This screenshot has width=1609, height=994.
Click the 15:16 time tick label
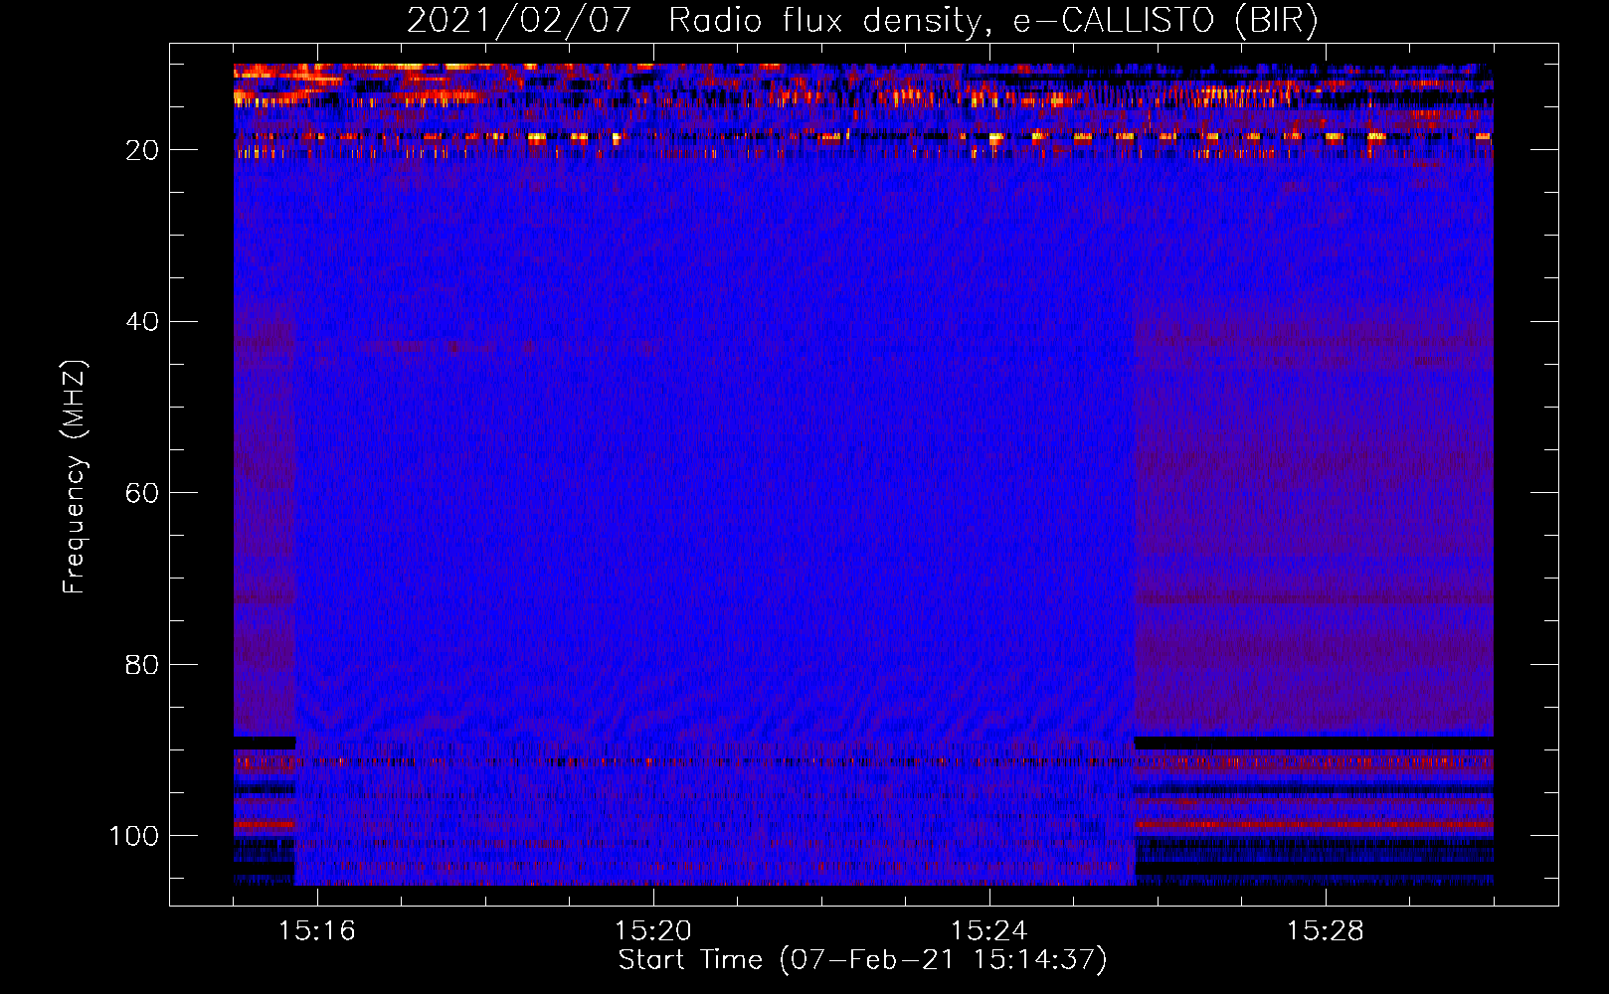[x=317, y=931]
